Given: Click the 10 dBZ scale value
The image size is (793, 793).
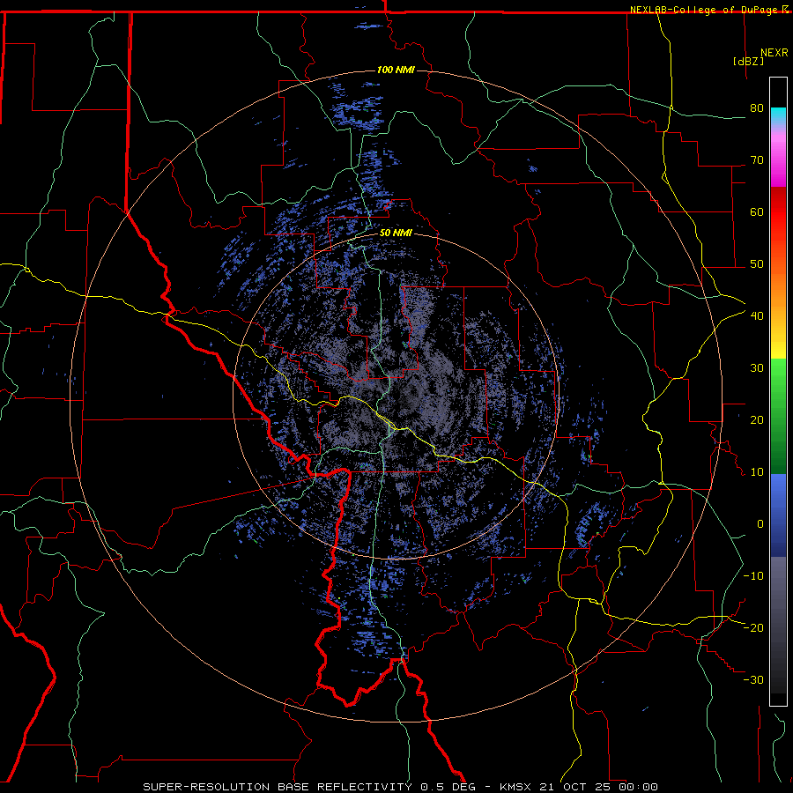Looking at the screenshot, I should coord(757,472).
